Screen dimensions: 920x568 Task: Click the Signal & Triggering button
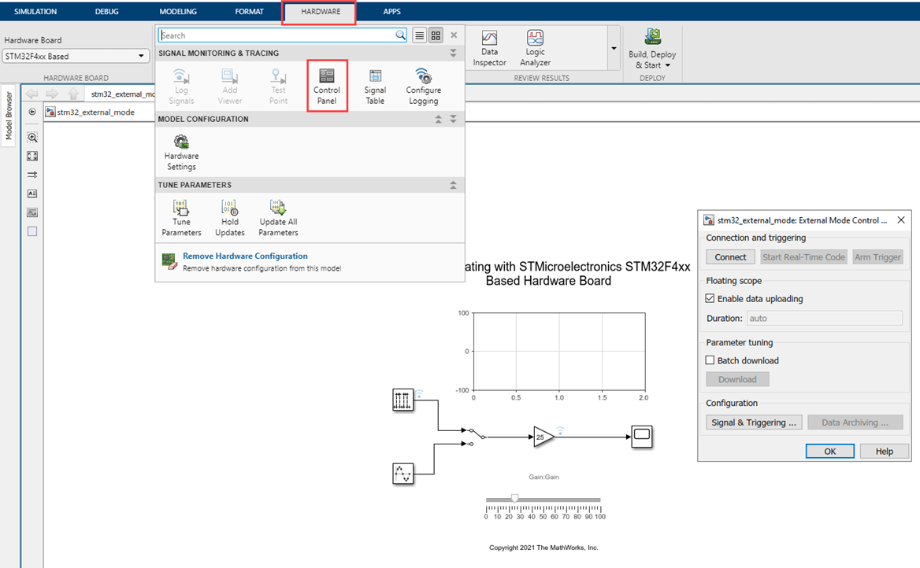click(x=754, y=422)
